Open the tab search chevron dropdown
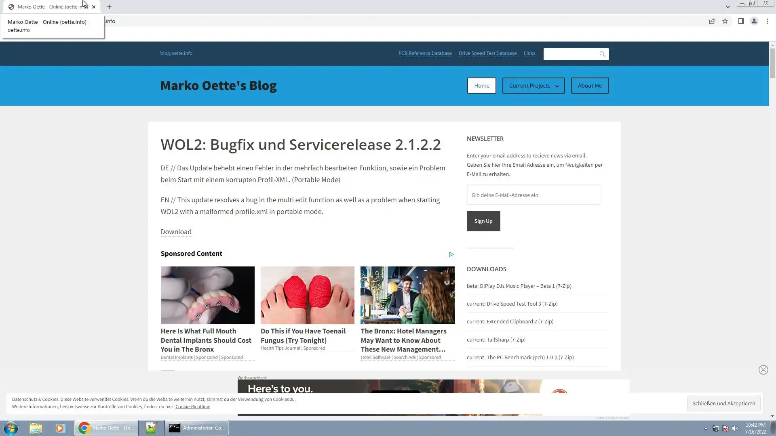776x436 pixels. 727,7
